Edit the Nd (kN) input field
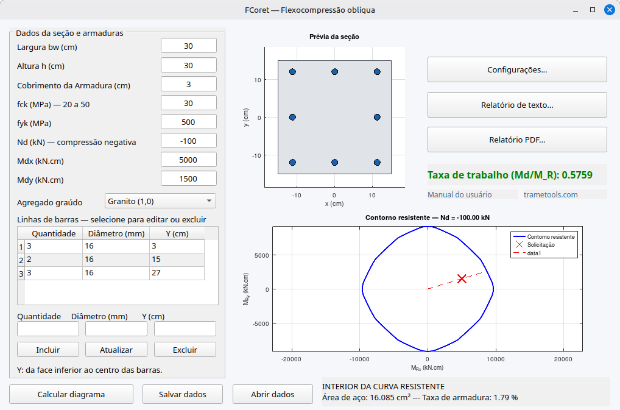This screenshot has width=620, height=410. tap(189, 141)
